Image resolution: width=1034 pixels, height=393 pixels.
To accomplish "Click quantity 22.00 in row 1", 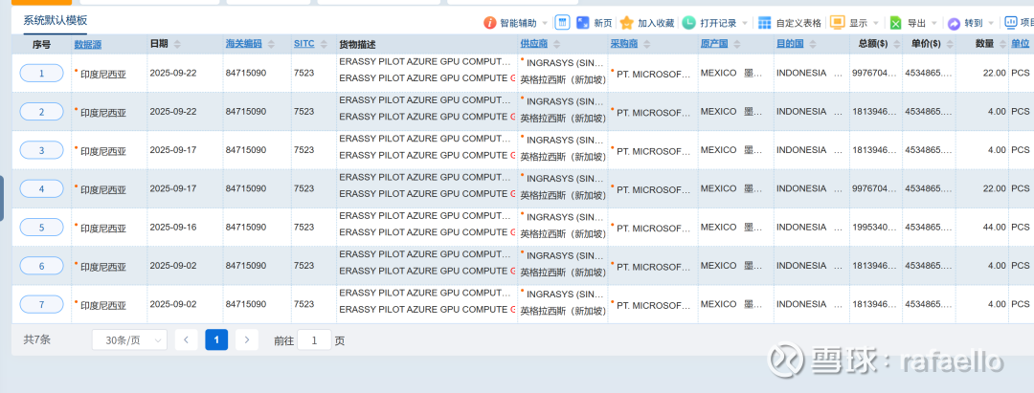I will [x=995, y=73].
